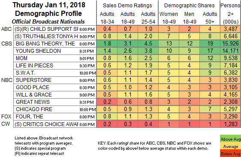The width and height of the screenshot is (241, 157).
Task: Select the Persons 2+ (000s) header
Action: (231, 14)
